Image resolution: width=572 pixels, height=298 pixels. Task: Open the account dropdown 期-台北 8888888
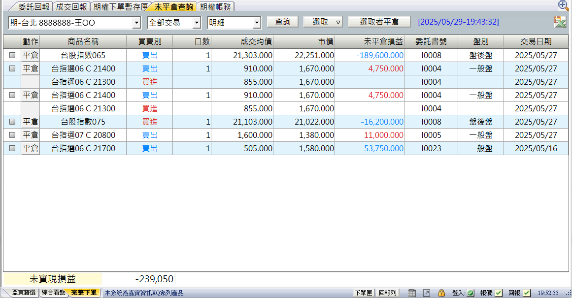pos(136,23)
